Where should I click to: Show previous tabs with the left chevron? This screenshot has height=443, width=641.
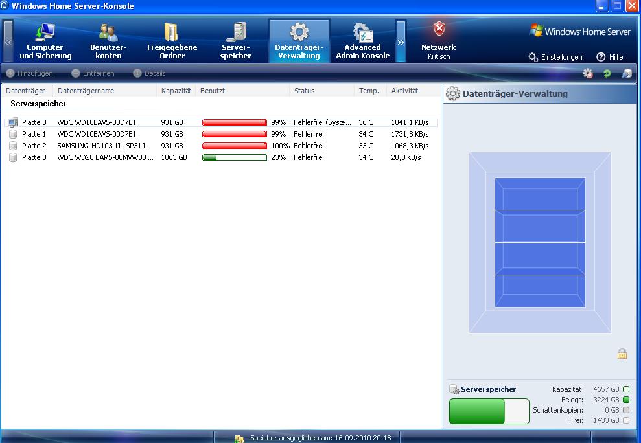(x=8, y=41)
